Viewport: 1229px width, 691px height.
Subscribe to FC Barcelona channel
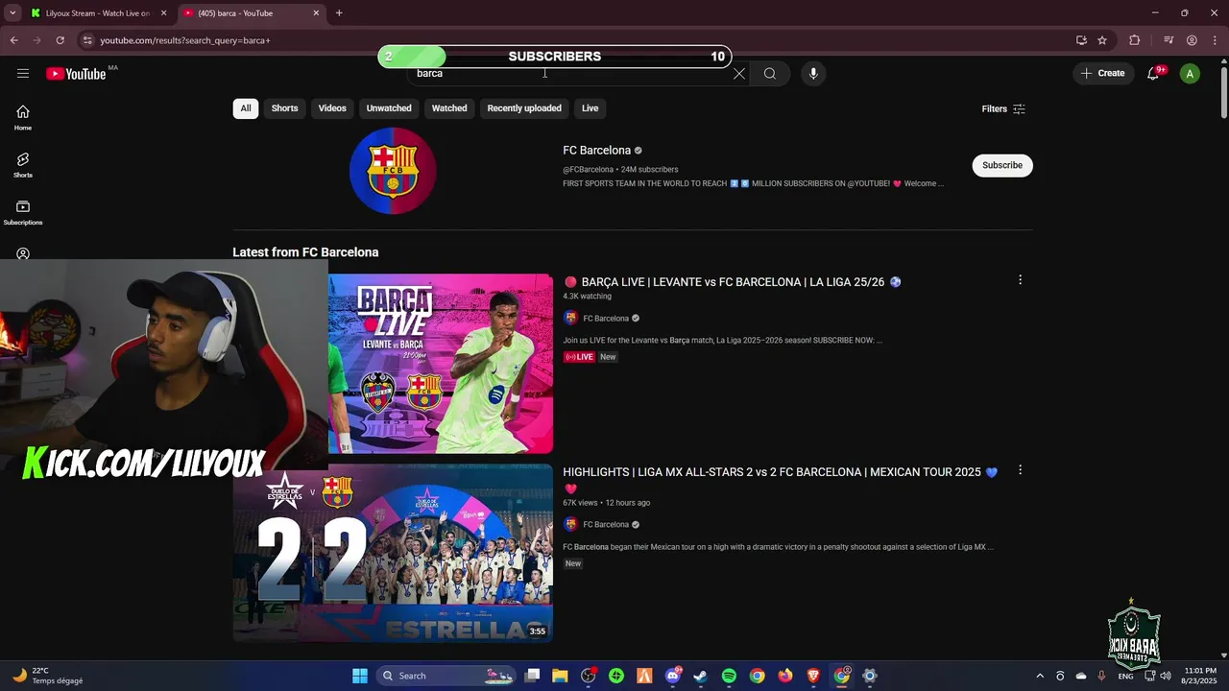pyautogui.click(x=1002, y=165)
